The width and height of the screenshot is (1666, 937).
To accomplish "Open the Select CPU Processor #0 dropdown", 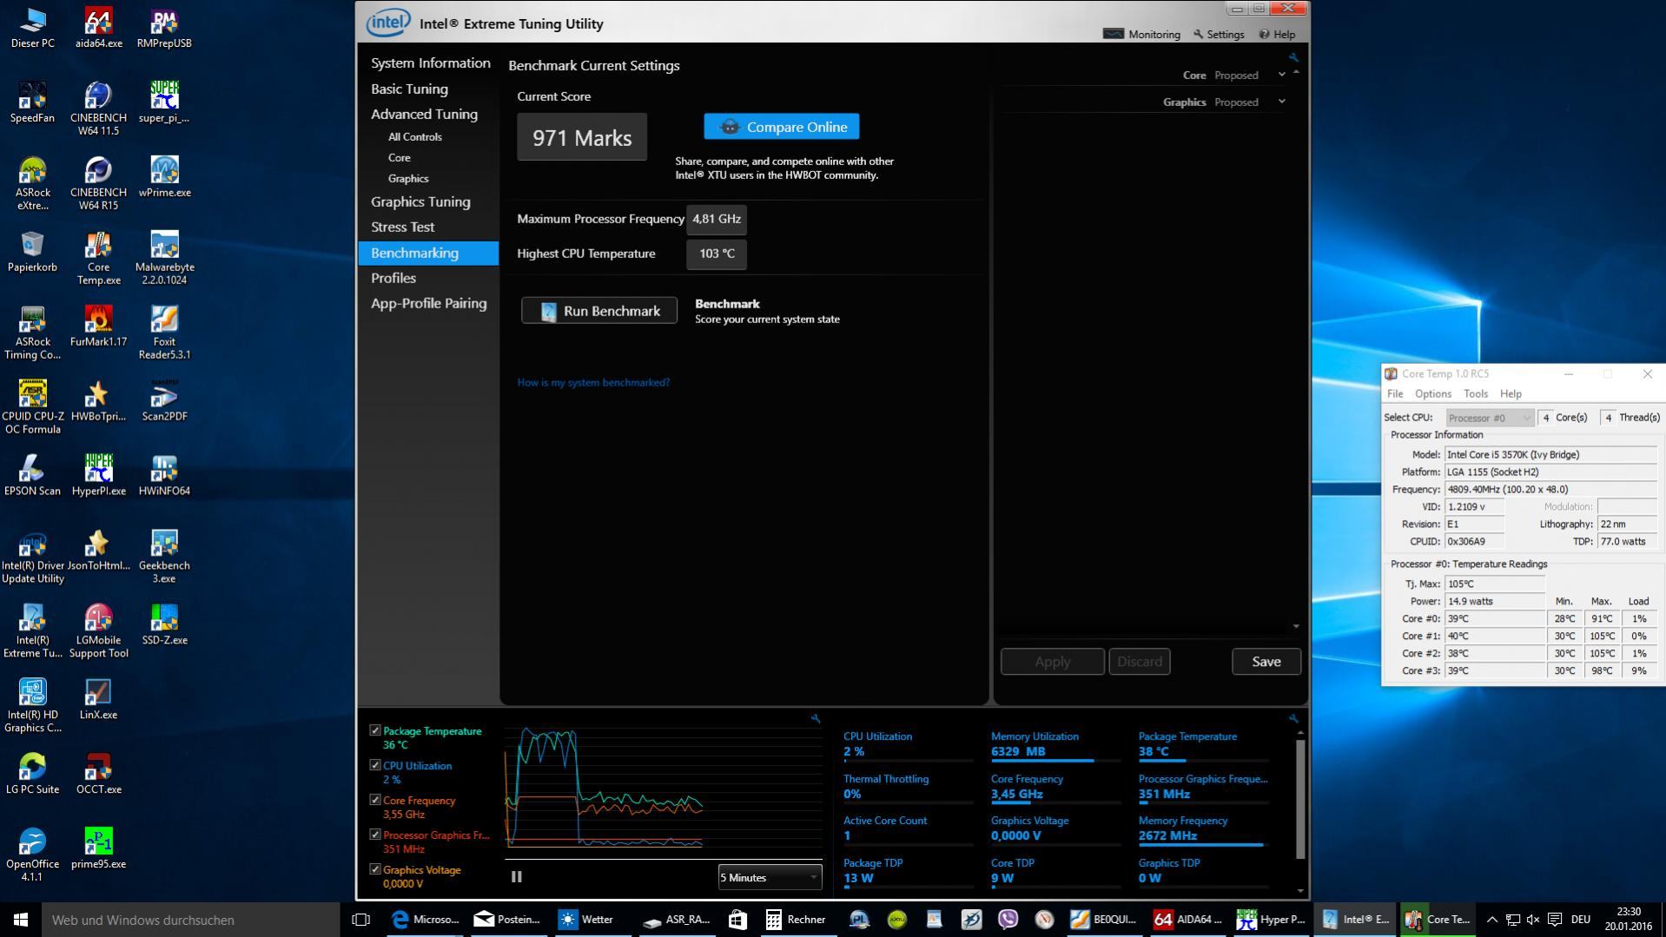I will click(x=1489, y=418).
